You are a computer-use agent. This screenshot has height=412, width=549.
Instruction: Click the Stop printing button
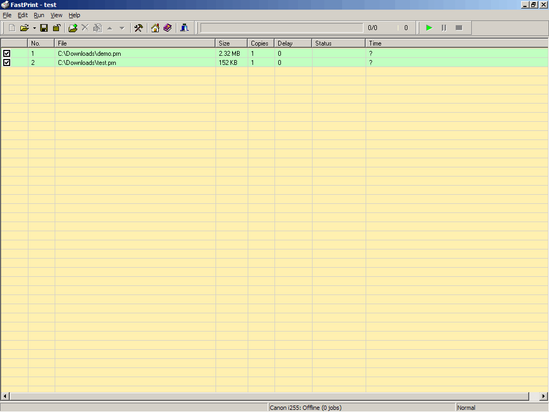[x=459, y=28]
